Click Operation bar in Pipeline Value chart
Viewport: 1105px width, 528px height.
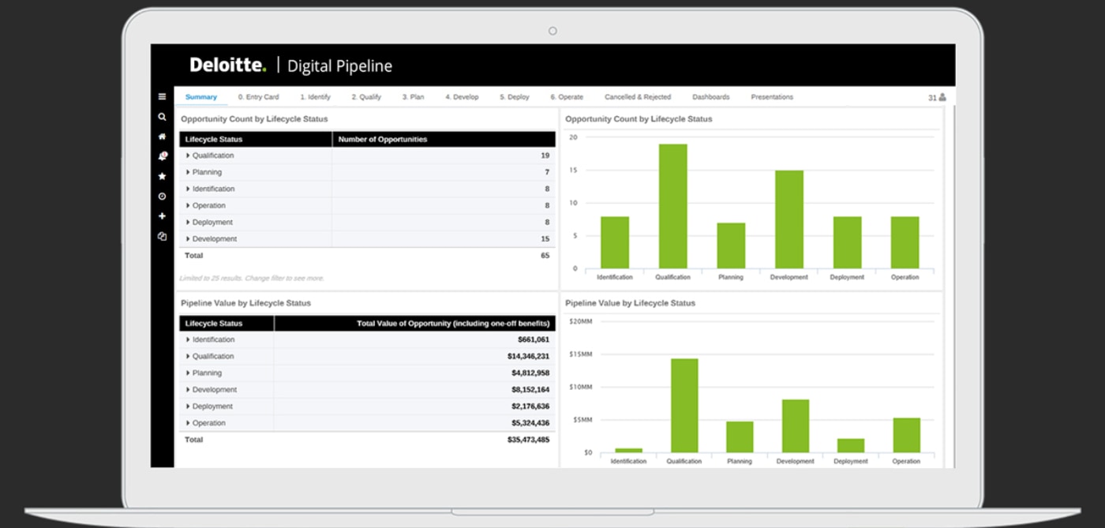906,435
